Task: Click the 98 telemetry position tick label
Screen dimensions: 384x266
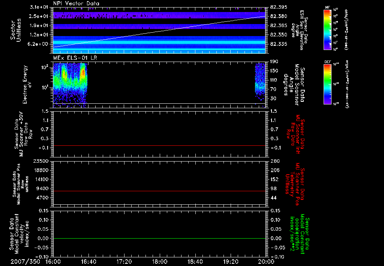Action: 273,189
